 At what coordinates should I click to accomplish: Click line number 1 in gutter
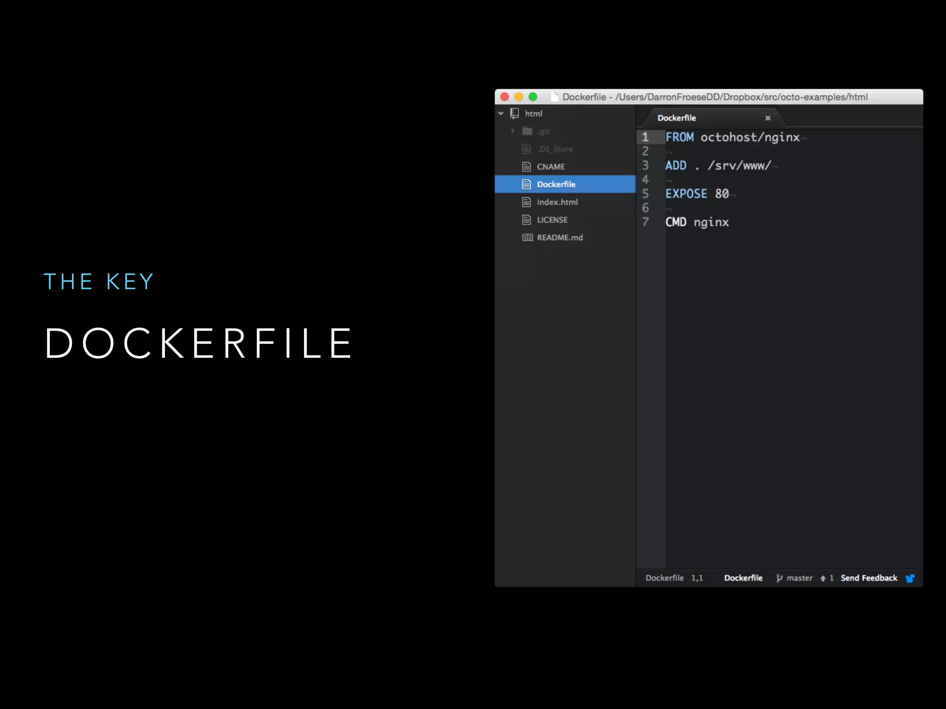[645, 137]
